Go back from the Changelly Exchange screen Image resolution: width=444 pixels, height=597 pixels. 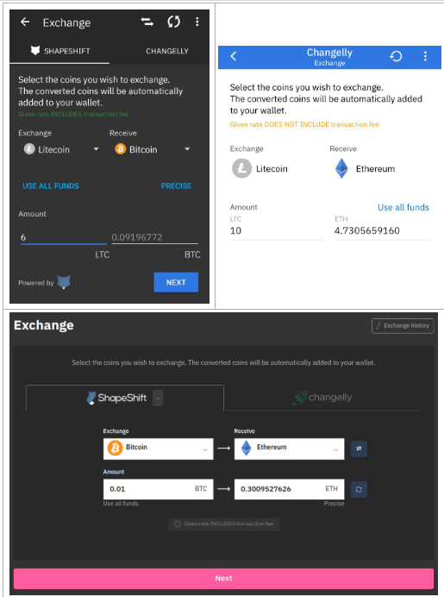(x=234, y=56)
